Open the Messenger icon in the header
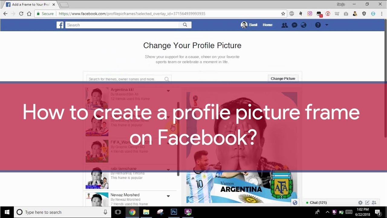The image size is (387, 218). [x=294, y=25]
